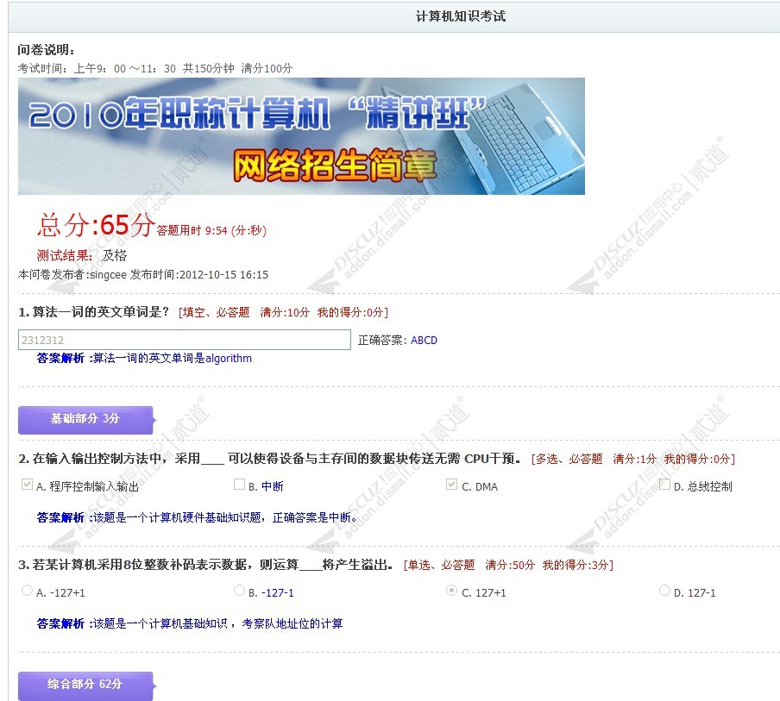
Task: Click the 计算机知识考试 page title
Action: click(461, 16)
